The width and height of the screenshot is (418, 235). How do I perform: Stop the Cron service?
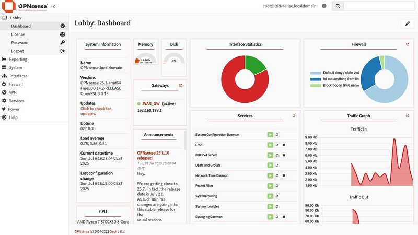point(284,145)
